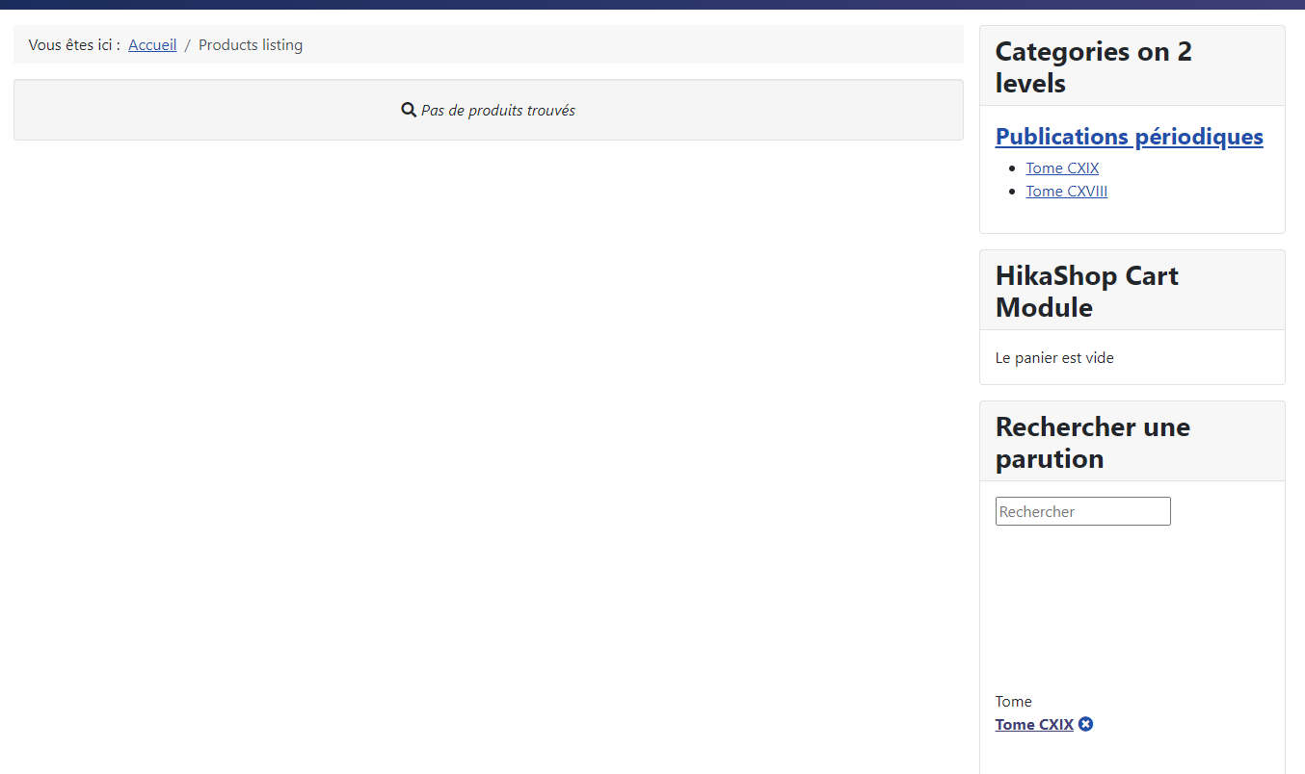1305x774 pixels.
Task: Select the "Categories on 2 levels" heading
Action: 1093,66
